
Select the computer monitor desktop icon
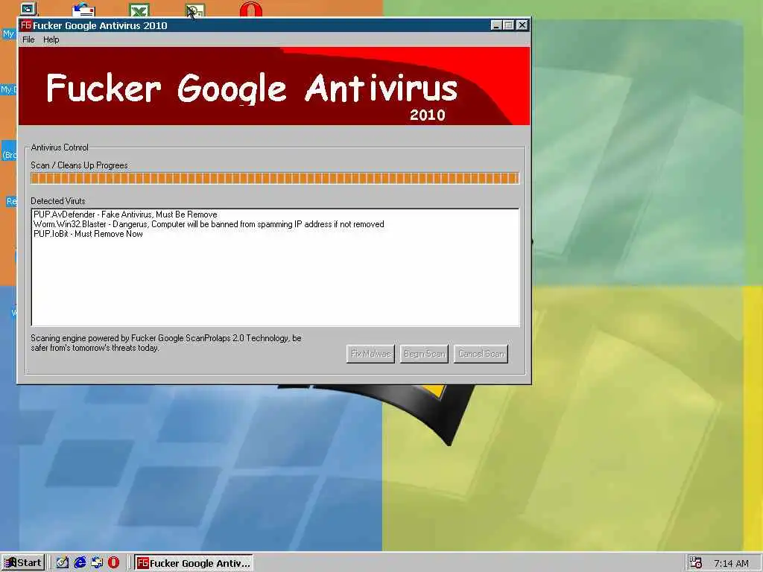pos(28,9)
